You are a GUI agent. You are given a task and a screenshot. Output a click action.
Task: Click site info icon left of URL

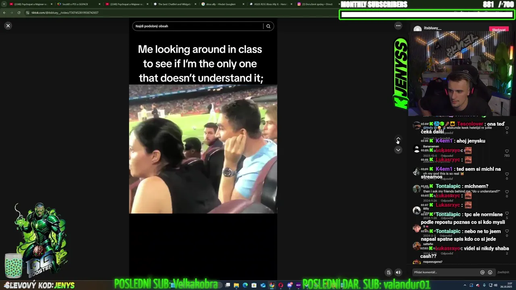(27, 12)
